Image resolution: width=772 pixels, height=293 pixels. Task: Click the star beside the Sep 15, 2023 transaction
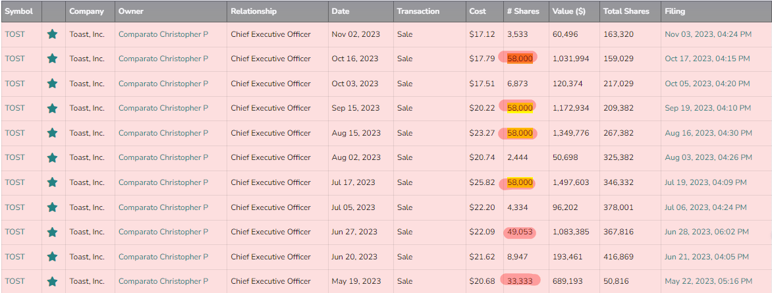pos(52,108)
